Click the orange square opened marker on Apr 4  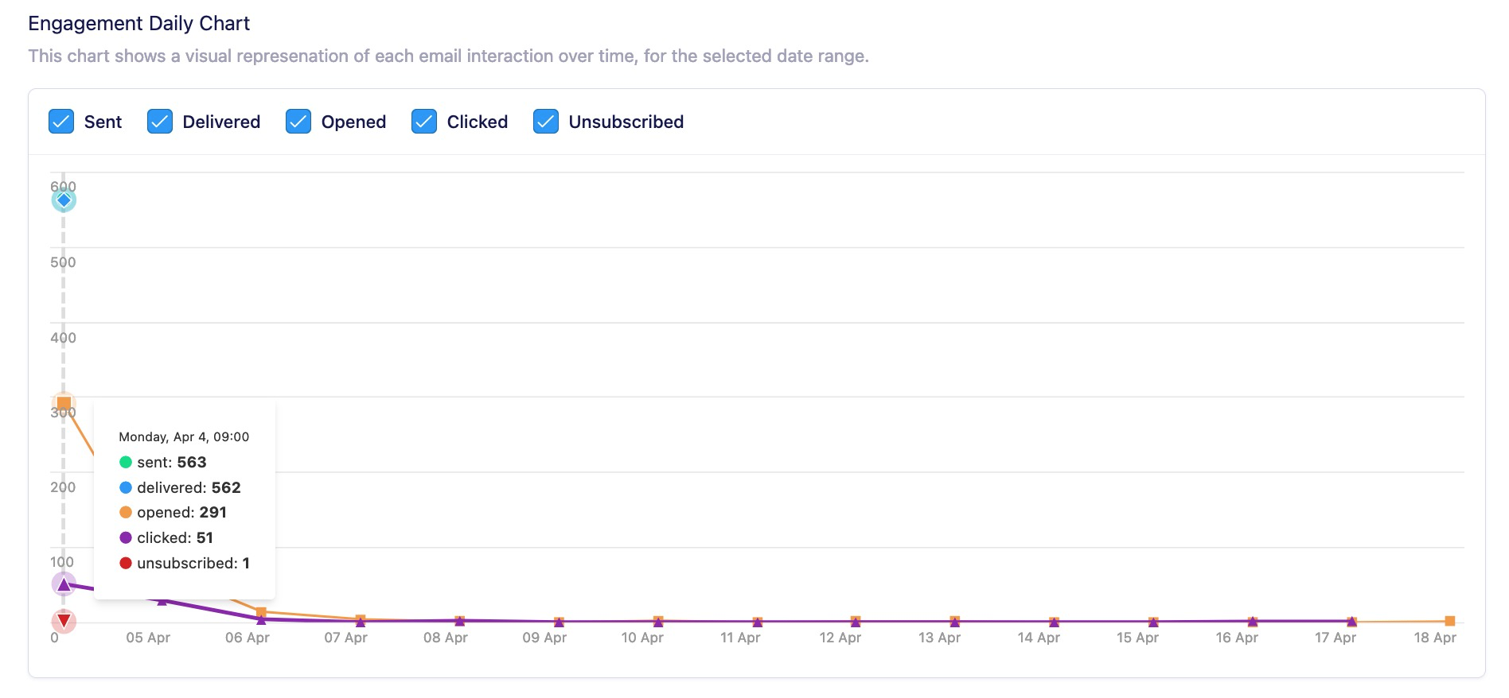[x=64, y=403]
